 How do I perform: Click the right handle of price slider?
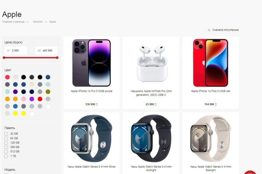pos(57,58)
